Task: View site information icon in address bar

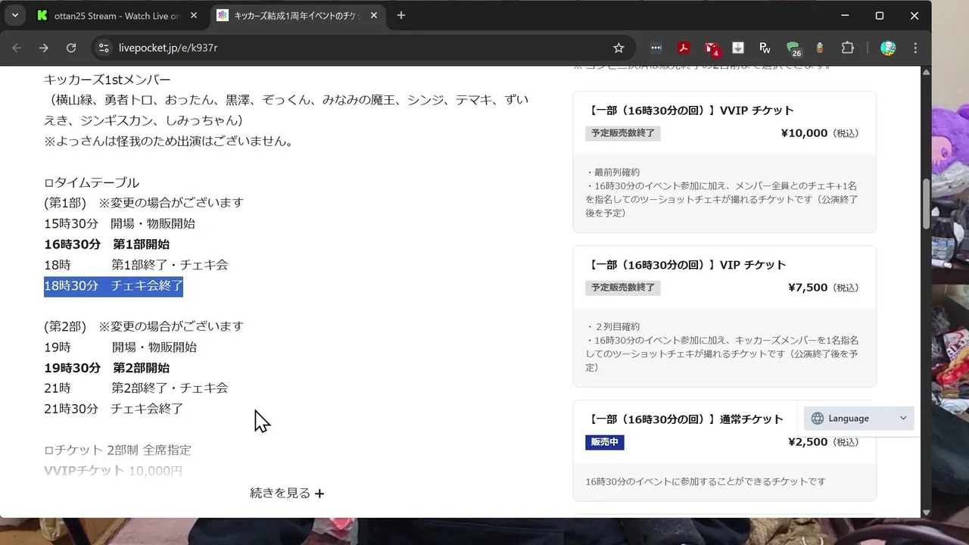Action: pos(104,48)
